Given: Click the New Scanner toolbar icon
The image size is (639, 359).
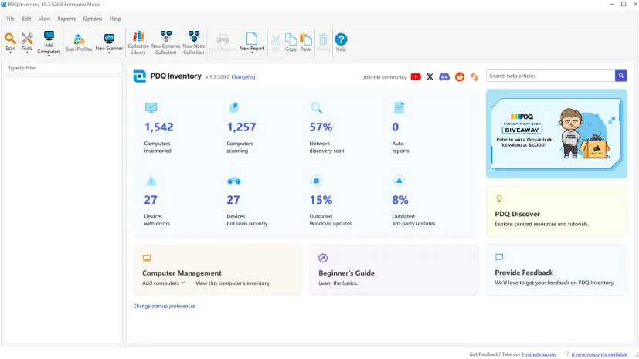Looking at the screenshot, I should (x=109, y=39).
